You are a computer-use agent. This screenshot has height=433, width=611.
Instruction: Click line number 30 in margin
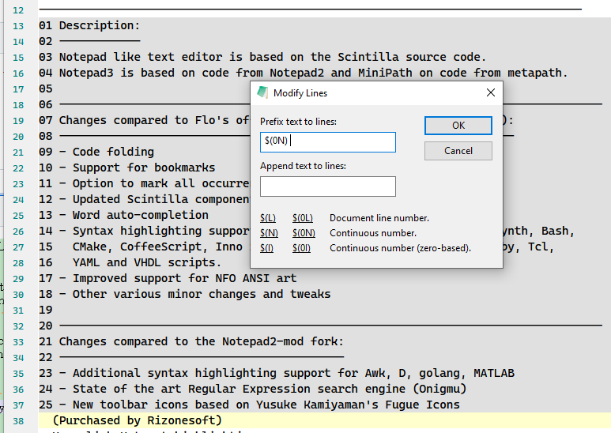click(x=18, y=295)
